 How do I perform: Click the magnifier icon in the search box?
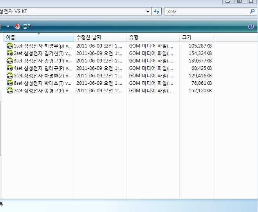click(252, 12)
